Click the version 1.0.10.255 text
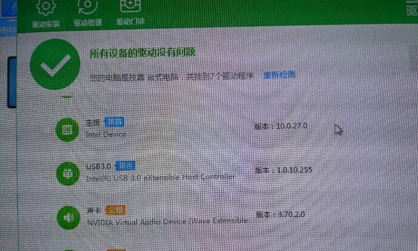 [x=284, y=170]
